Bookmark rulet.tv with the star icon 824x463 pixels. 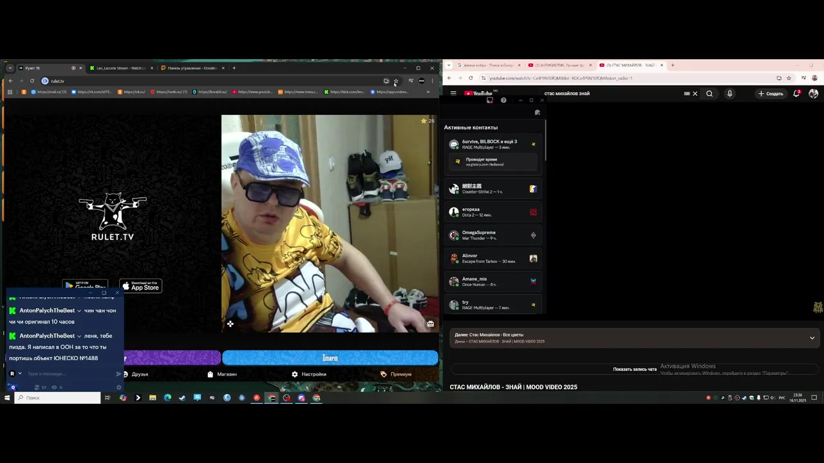coord(397,81)
